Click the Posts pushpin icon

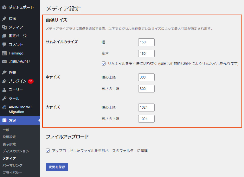(4, 19)
